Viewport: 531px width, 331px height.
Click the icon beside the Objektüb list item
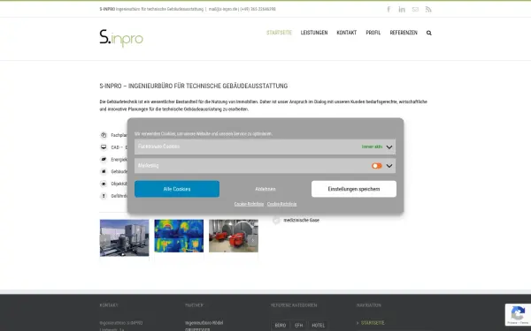[x=104, y=184]
